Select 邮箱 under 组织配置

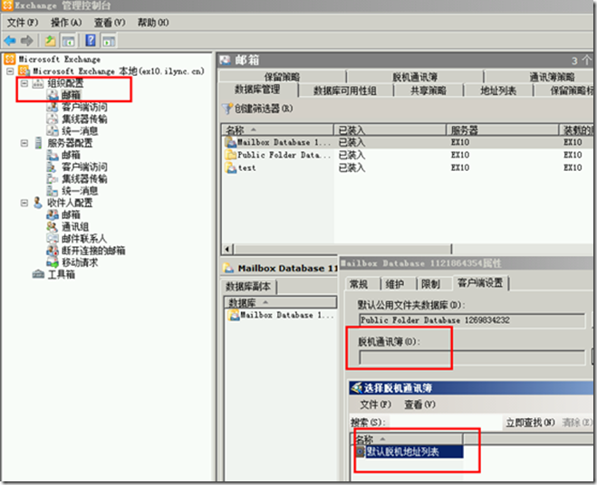point(71,95)
